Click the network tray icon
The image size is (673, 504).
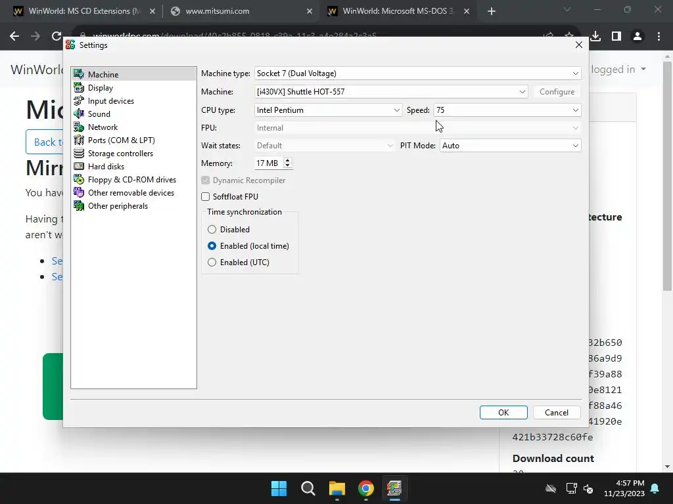click(x=571, y=488)
